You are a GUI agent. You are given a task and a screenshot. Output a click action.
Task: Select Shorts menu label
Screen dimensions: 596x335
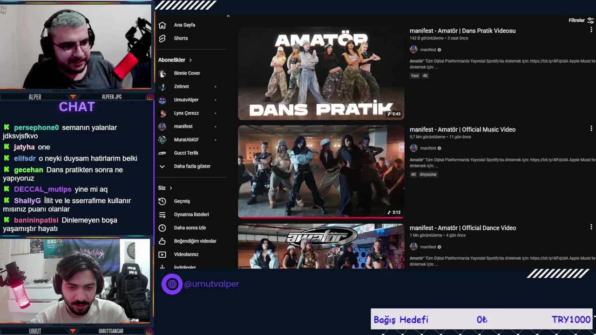(x=181, y=38)
